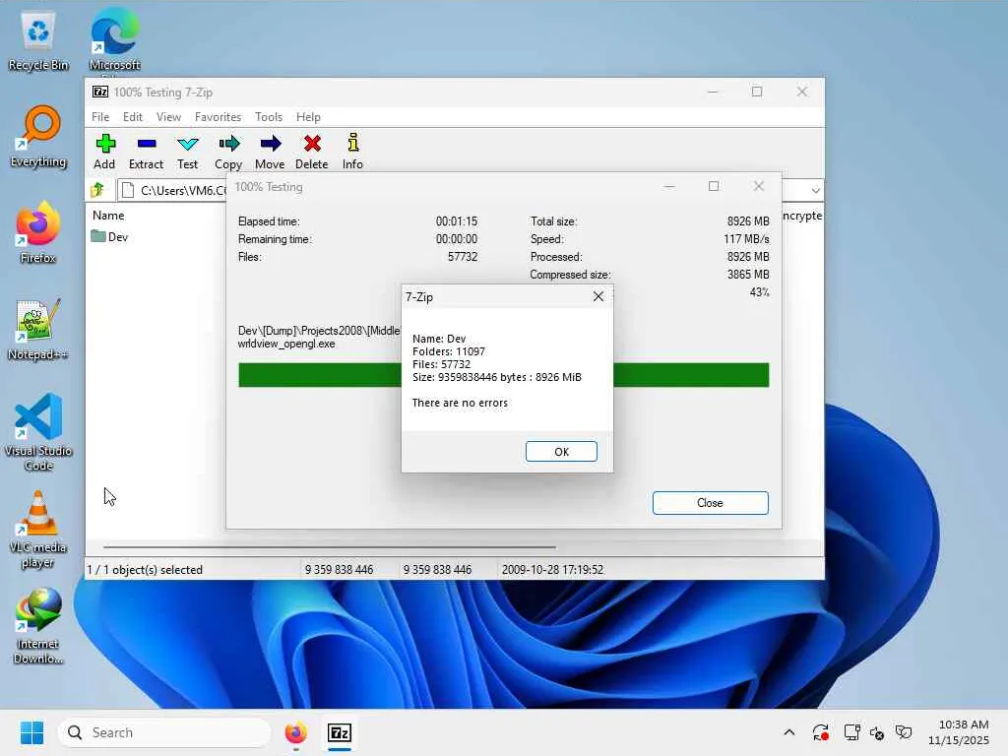1008x756 pixels.
Task: Click the '3865 MB' compressed size value
Action: (748, 275)
